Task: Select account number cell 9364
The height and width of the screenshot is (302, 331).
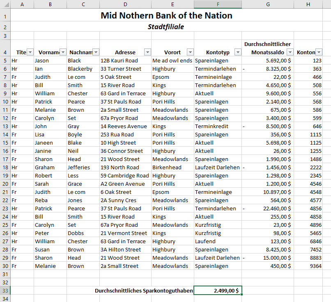Action: [308, 266]
